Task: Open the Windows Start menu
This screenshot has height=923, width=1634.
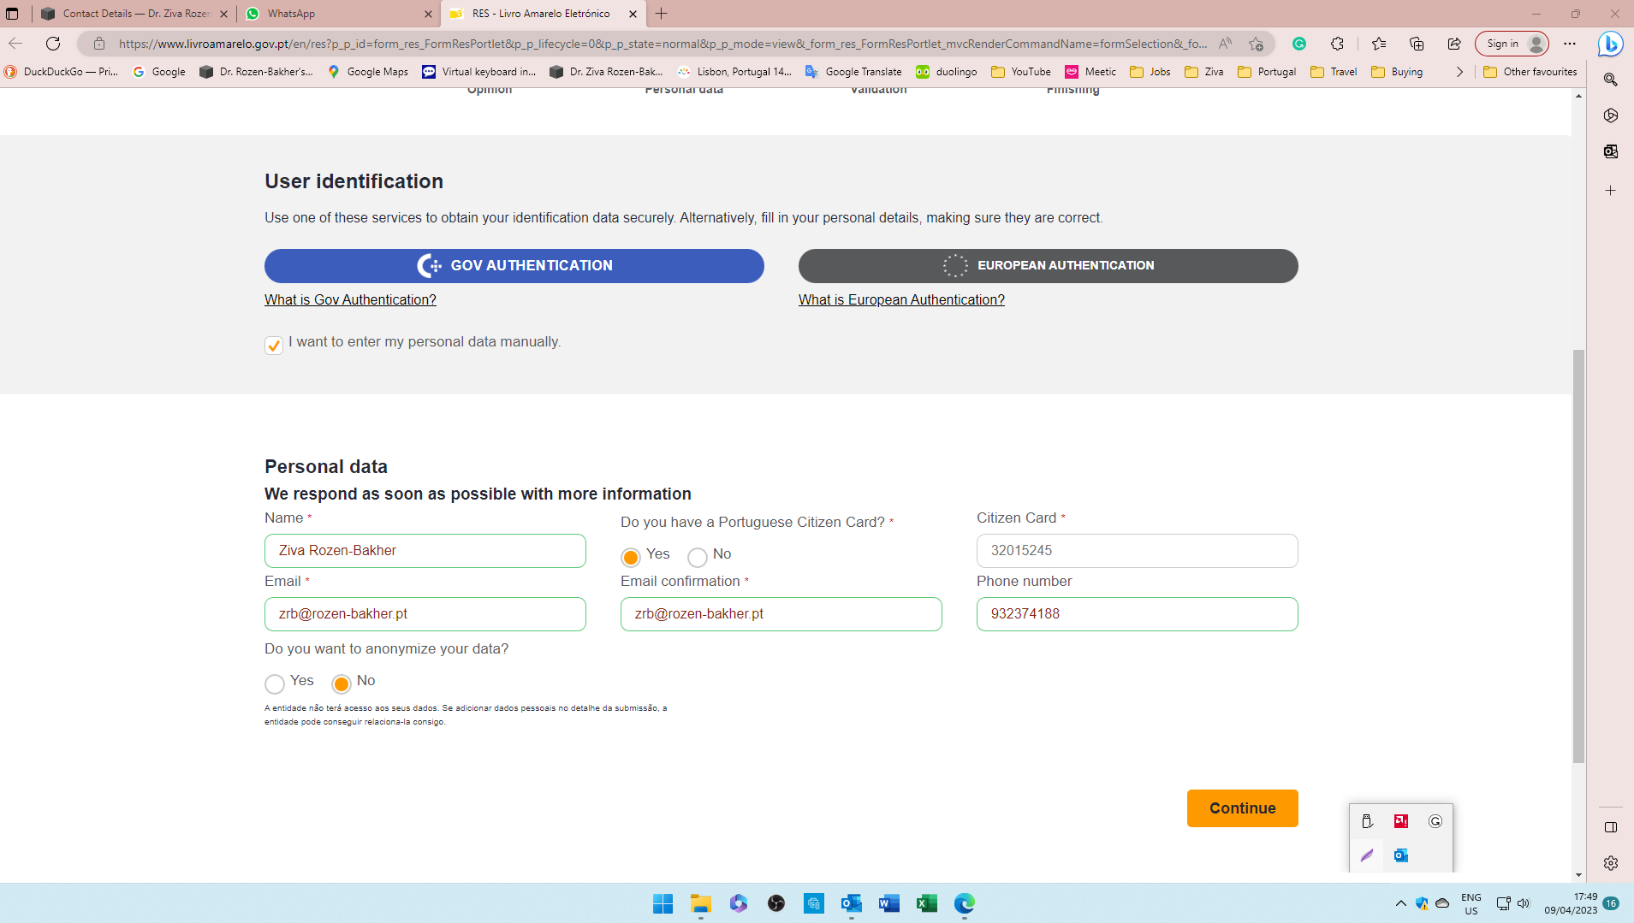Action: [x=663, y=903]
